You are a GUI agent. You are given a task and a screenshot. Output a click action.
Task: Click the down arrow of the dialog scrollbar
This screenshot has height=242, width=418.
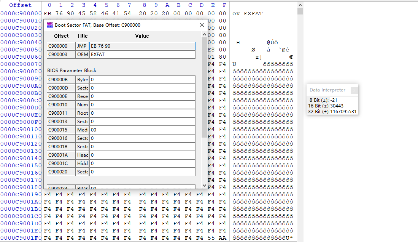(x=204, y=185)
